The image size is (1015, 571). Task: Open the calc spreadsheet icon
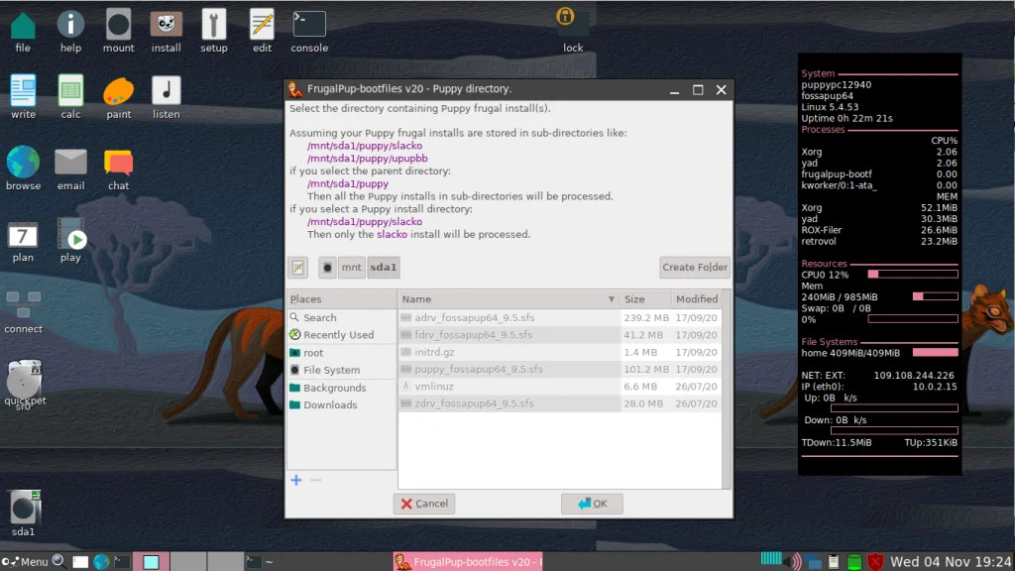(x=70, y=97)
